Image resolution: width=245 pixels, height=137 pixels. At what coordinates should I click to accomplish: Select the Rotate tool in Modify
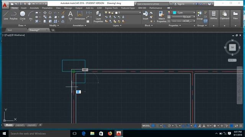(50, 13)
